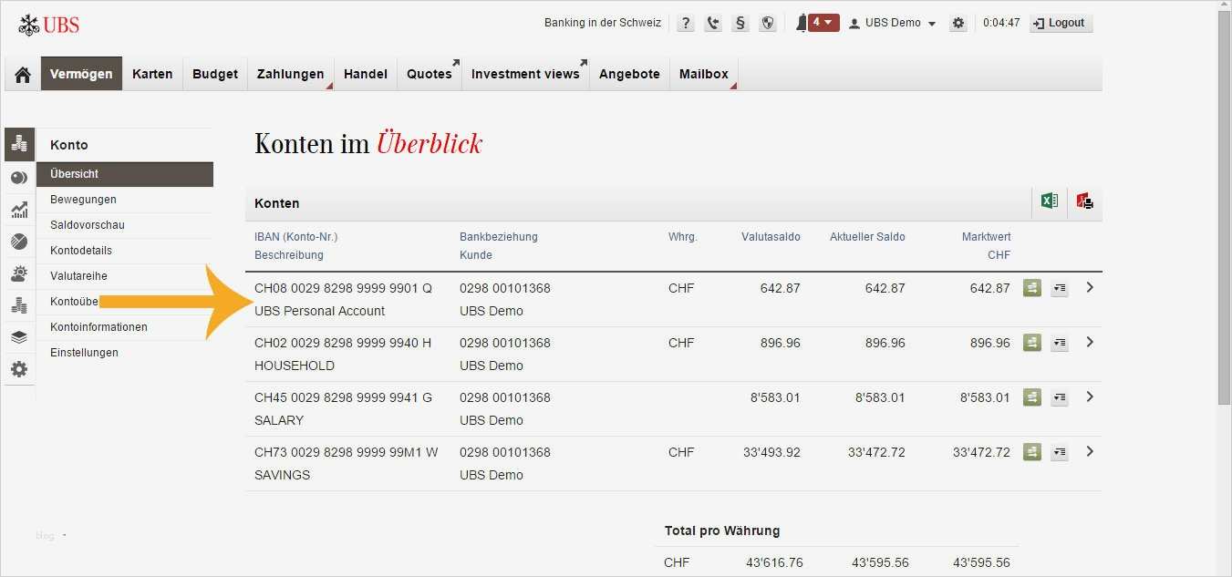Image resolution: width=1232 pixels, height=577 pixels.
Task: Open the settings gear in top bar
Action: click(x=958, y=23)
